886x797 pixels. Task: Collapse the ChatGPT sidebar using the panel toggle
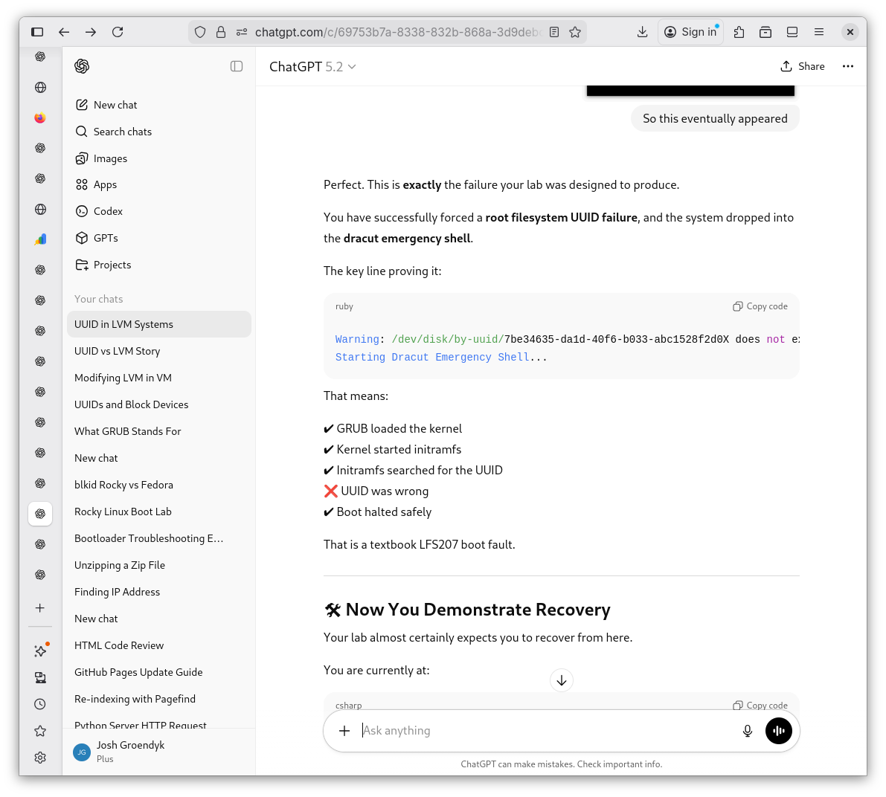(236, 66)
